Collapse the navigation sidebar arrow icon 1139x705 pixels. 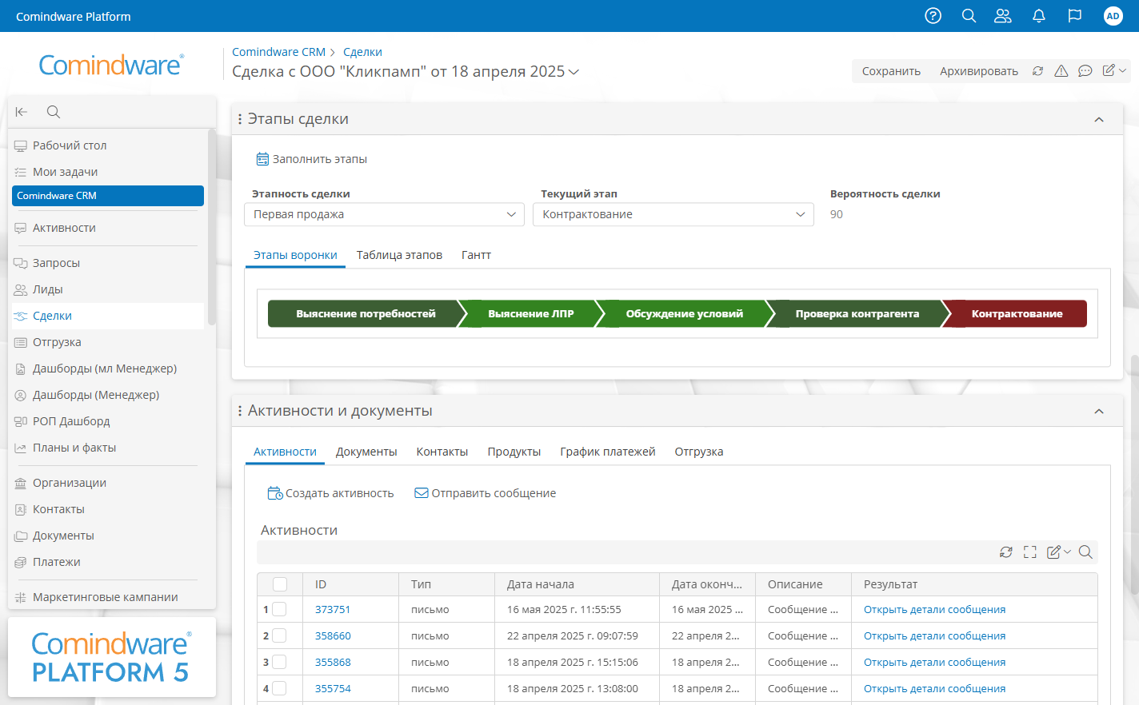[22, 112]
